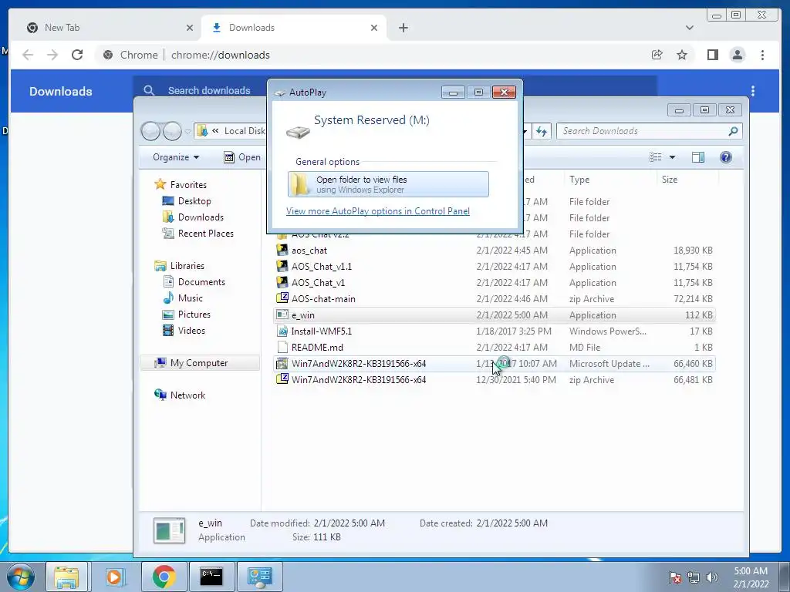Screen dimensions: 790x592
Task: Select the Win7AndW2K8R2-KB3191566-x64 zip archive
Action: (494, 379)
